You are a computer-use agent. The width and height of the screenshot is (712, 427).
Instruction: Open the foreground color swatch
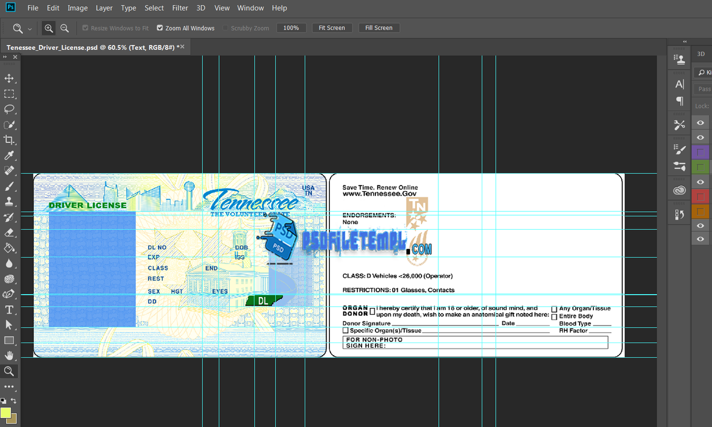pos(6,413)
